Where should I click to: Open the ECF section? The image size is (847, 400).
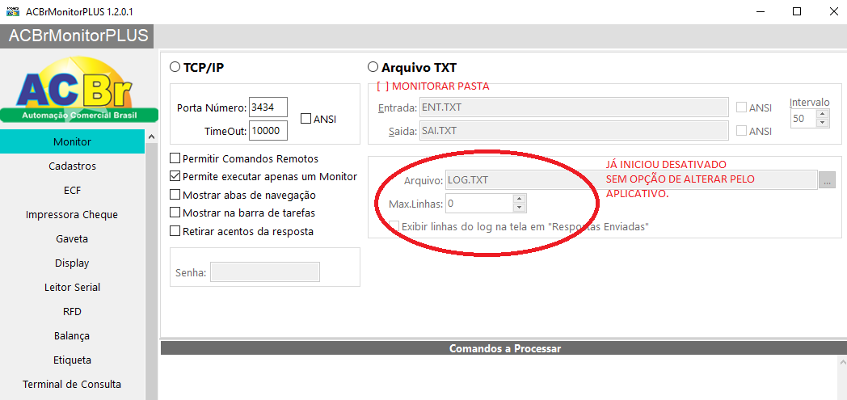73,190
